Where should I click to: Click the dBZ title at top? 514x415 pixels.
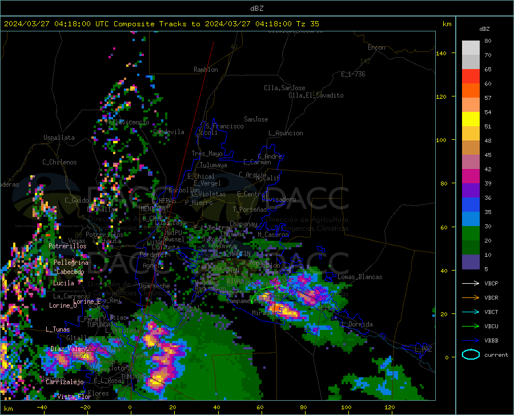(256, 9)
